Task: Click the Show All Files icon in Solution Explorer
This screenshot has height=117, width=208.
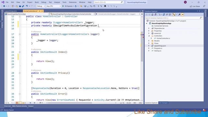Action: [x=170, y=15]
